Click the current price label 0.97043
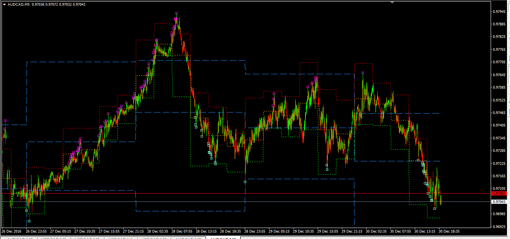Image resolution: width=510 pixels, height=239 pixels. pyautogui.click(x=499, y=202)
